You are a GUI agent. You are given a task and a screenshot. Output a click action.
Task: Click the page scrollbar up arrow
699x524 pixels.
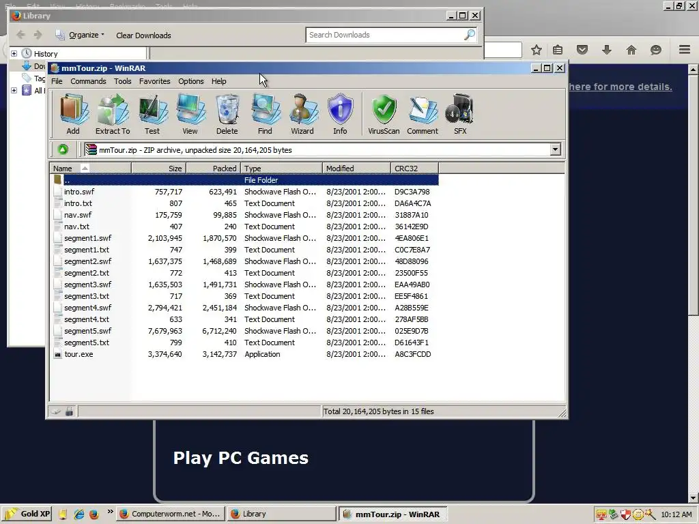(694, 70)
